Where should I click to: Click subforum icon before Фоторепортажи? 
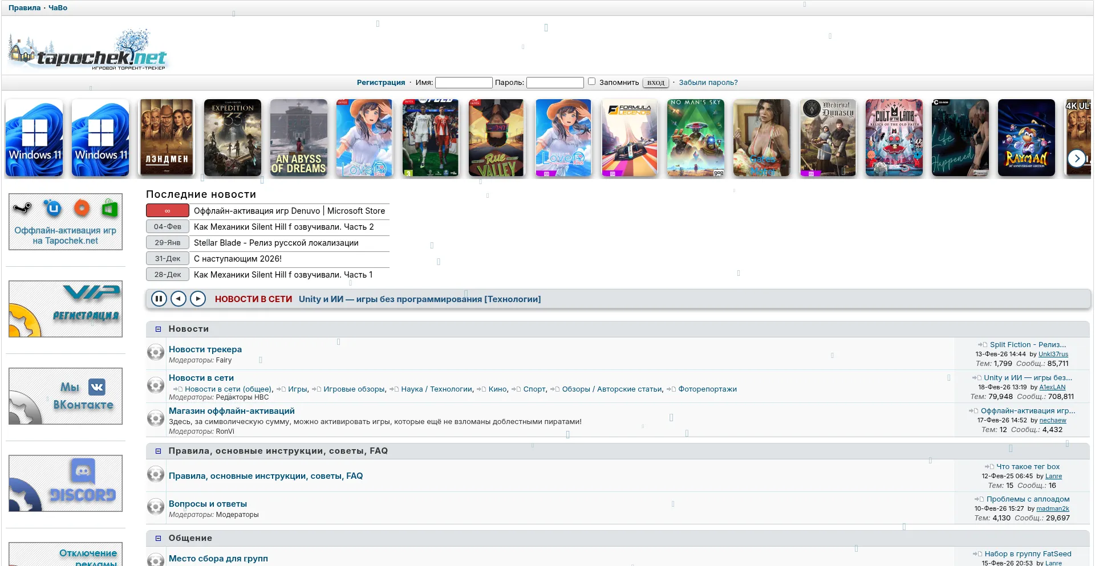click(x=671, y=389)
